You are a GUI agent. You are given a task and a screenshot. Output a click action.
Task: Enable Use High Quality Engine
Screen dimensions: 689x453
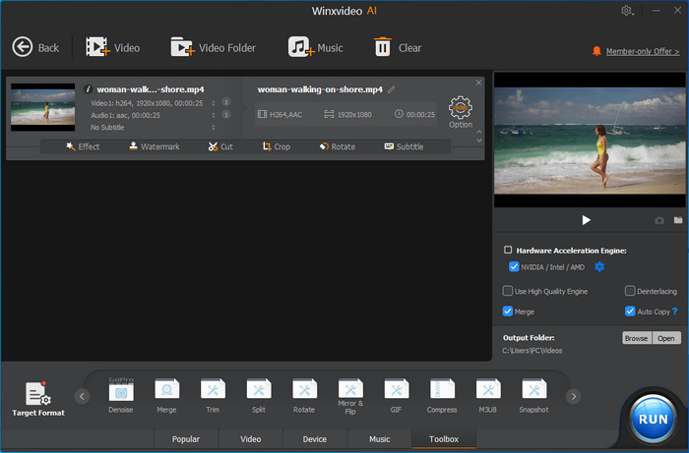[x=508, y=291]
